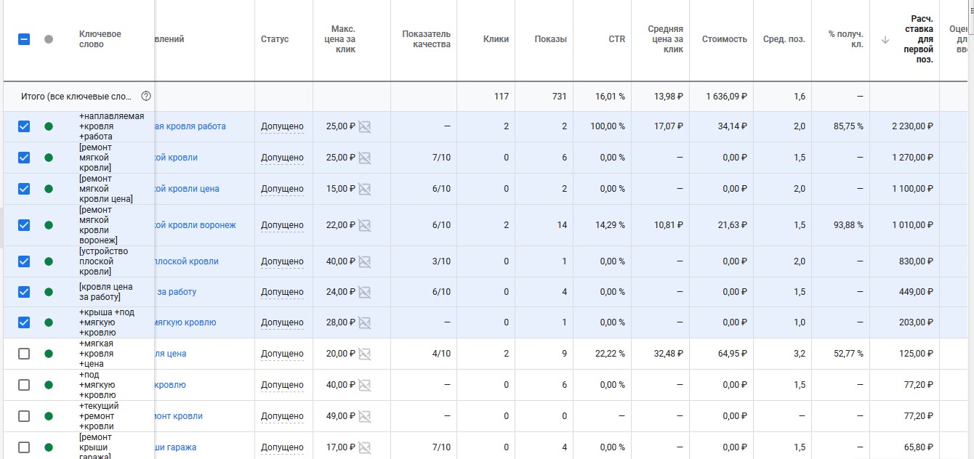Select the 2 230,00 ₽ first-position bid estimate

point(912,126)
